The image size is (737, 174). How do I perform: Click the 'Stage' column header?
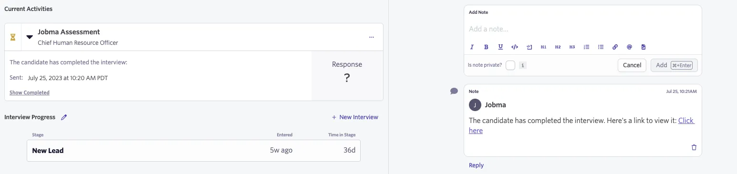pos(38,135)
